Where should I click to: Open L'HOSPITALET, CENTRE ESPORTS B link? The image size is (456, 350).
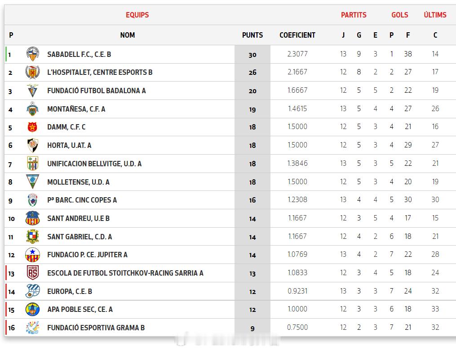[x=100, y=72]
